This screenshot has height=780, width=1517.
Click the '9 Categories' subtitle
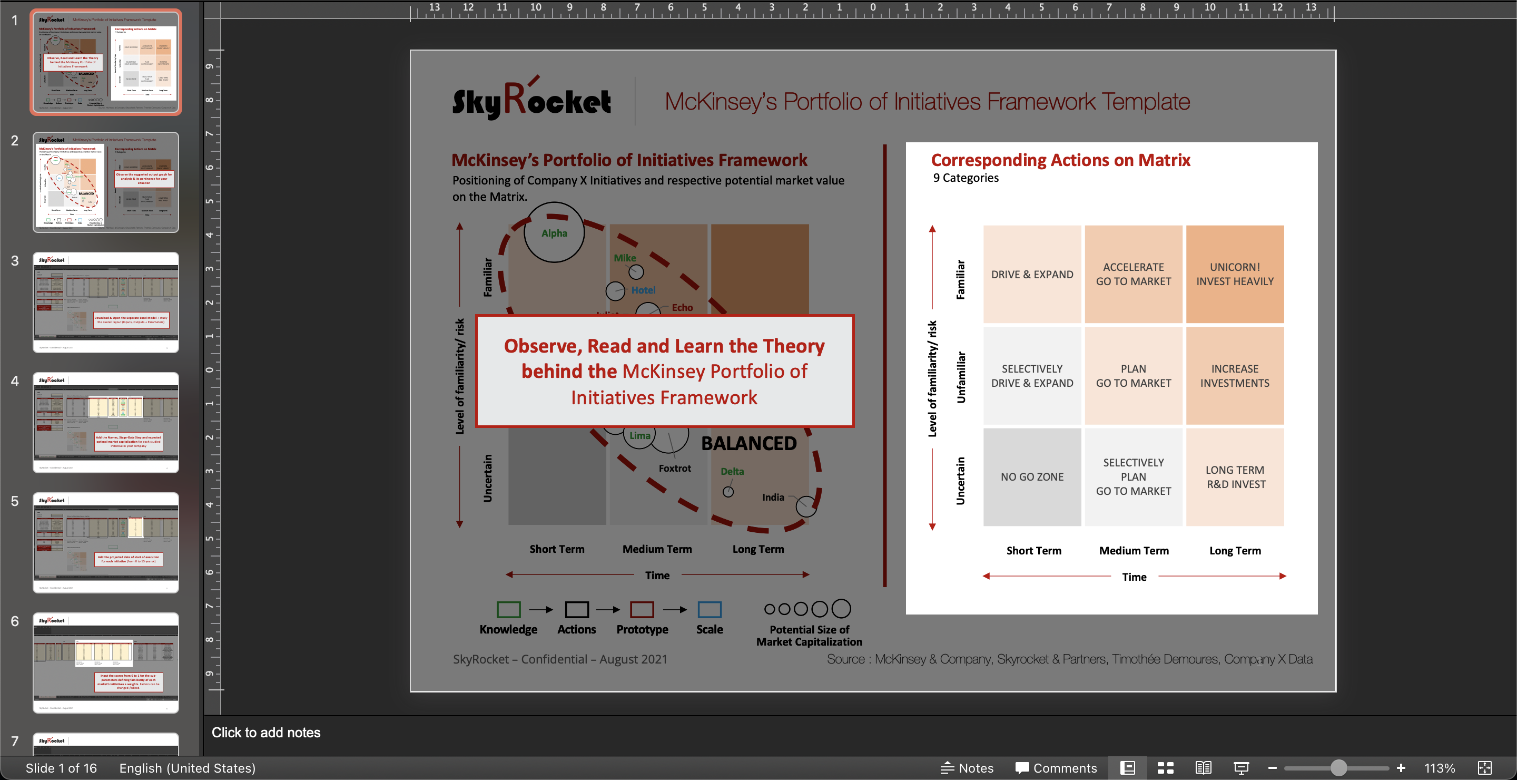(966, 177)
